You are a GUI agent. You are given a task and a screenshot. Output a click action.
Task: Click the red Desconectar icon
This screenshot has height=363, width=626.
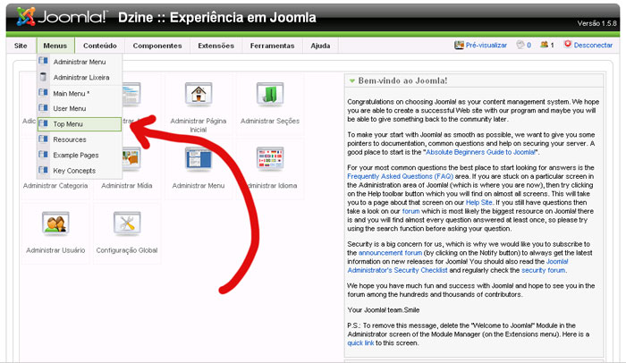point(568,44)
